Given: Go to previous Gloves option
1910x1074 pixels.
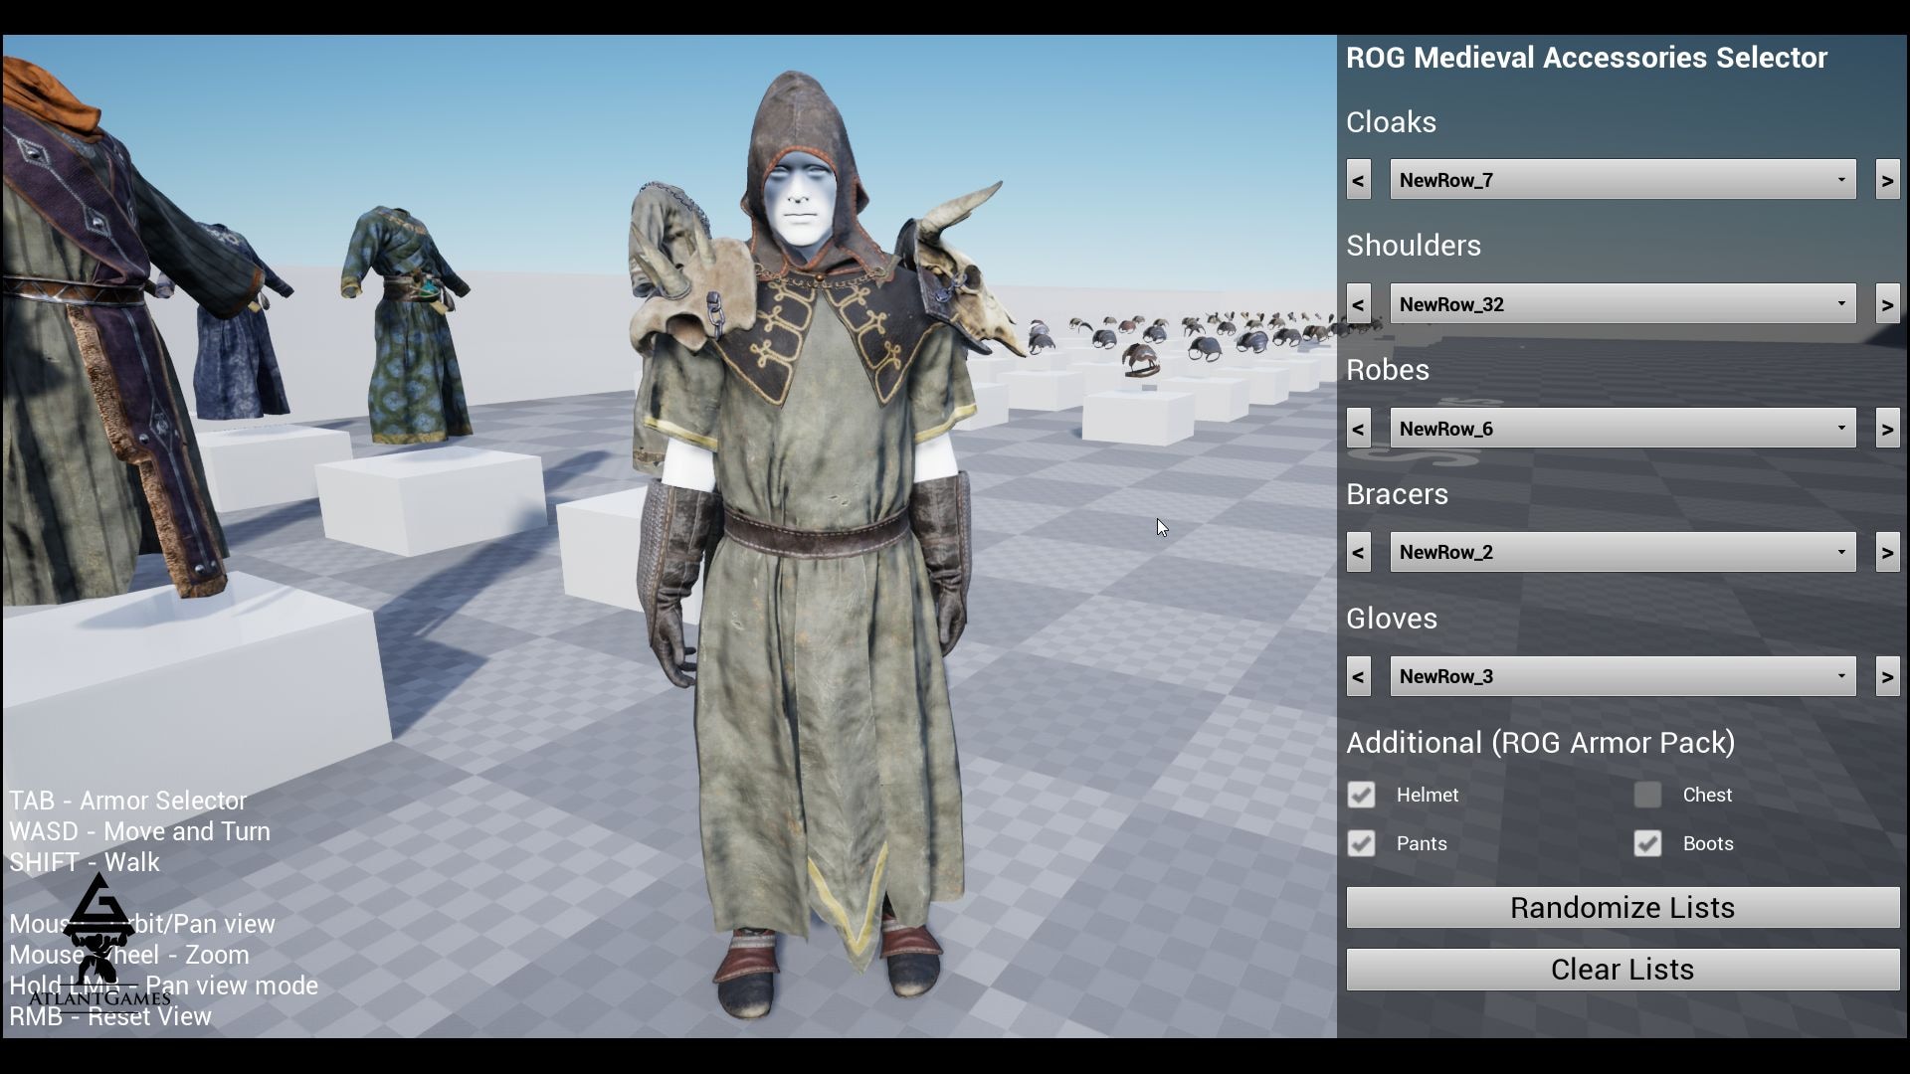Looking at the screenshot, I should 1358,676.
